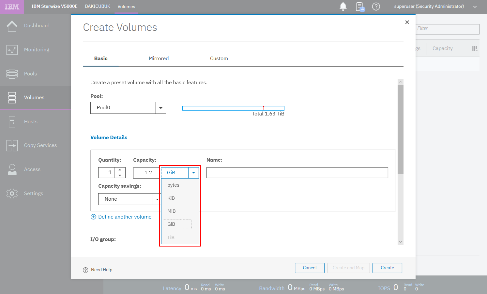Click the Access user icon
487x294 pixels.
coord(12,169)
